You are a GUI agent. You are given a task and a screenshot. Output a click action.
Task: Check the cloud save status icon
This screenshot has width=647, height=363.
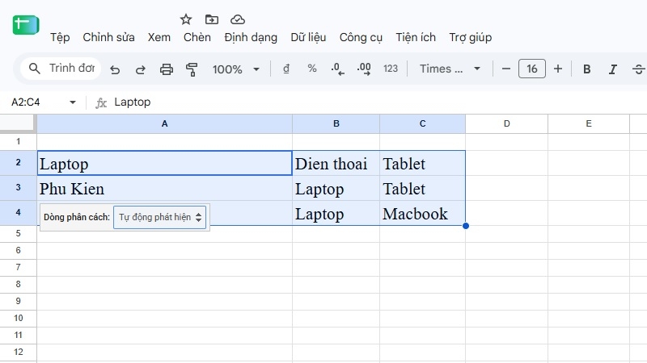point(238,19)
